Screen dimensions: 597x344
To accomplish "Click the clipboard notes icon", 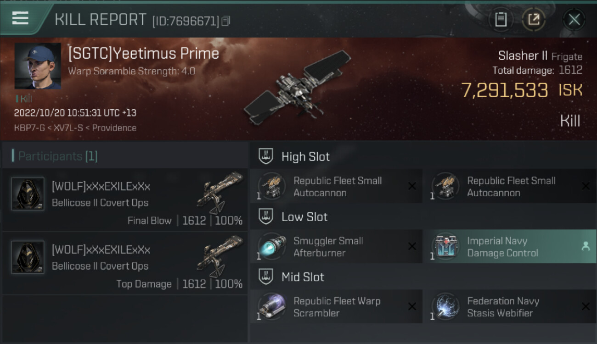I will click(501, 19).
